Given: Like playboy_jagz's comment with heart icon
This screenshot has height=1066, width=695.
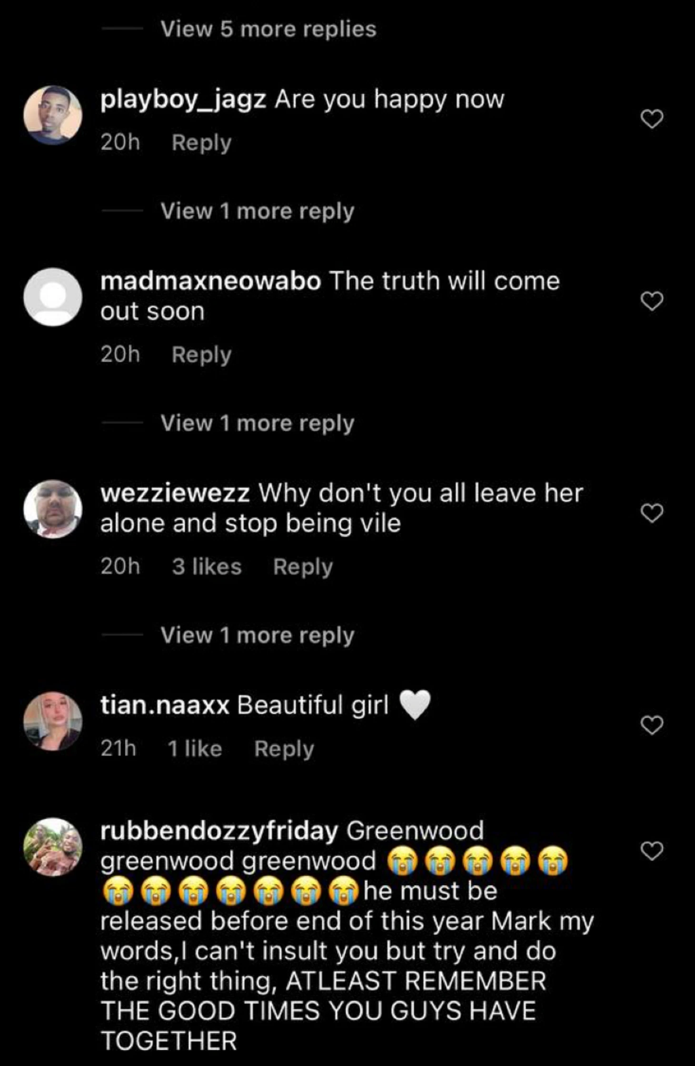Looking at the screenshot, I should [x=652, y=118].
